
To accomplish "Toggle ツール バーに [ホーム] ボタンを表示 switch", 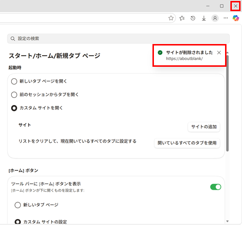I will [x=215, y=187].
